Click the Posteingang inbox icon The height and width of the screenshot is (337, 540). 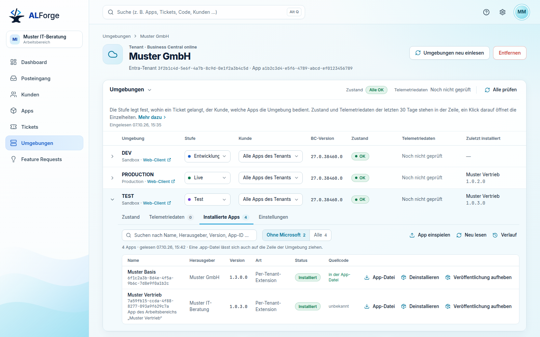(13, 78)
